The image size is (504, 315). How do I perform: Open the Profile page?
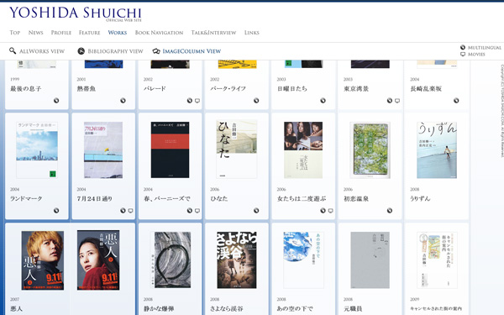pyautogui.click(x=60, y=33)
